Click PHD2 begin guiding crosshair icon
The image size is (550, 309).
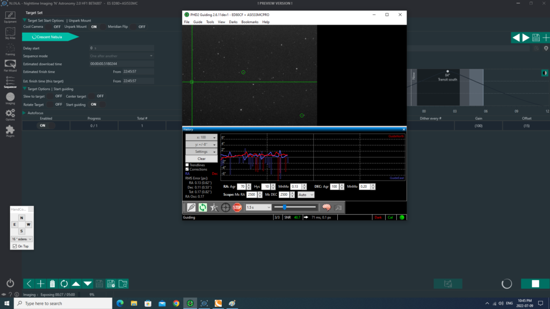tap(226, 208)
